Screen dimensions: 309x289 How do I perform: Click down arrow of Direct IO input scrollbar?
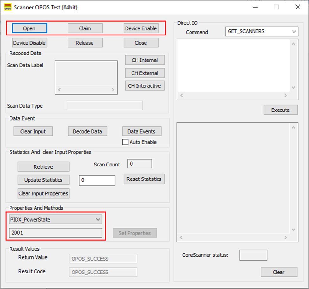(x=293, y=88)
